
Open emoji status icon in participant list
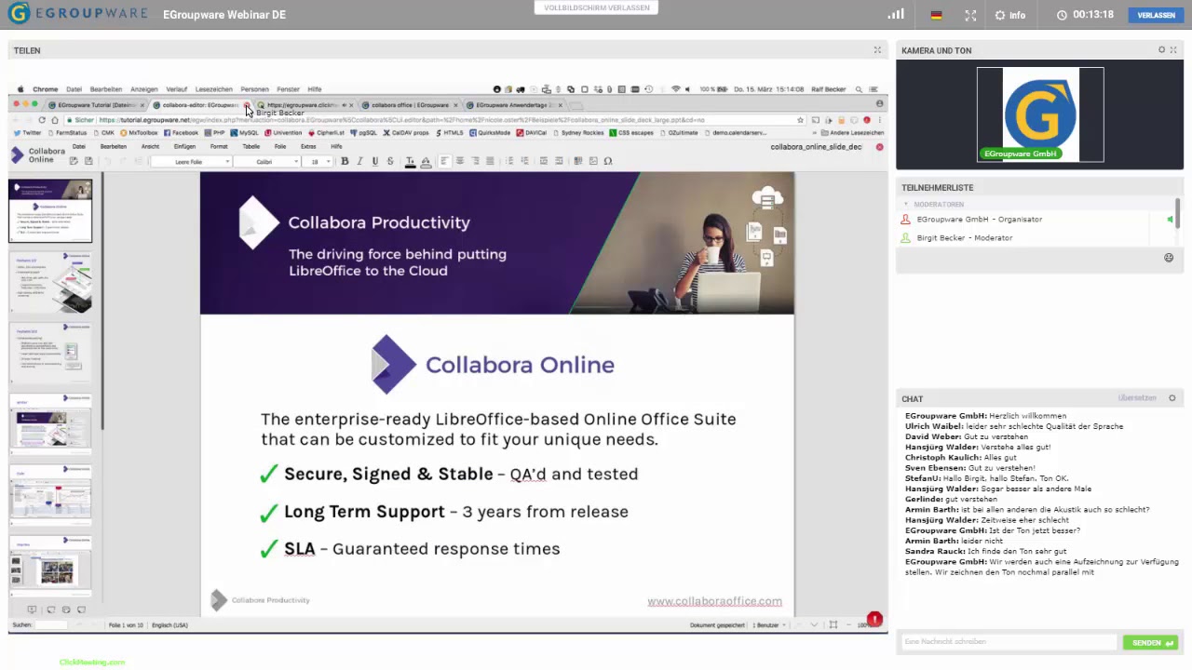coord(1169,258)
